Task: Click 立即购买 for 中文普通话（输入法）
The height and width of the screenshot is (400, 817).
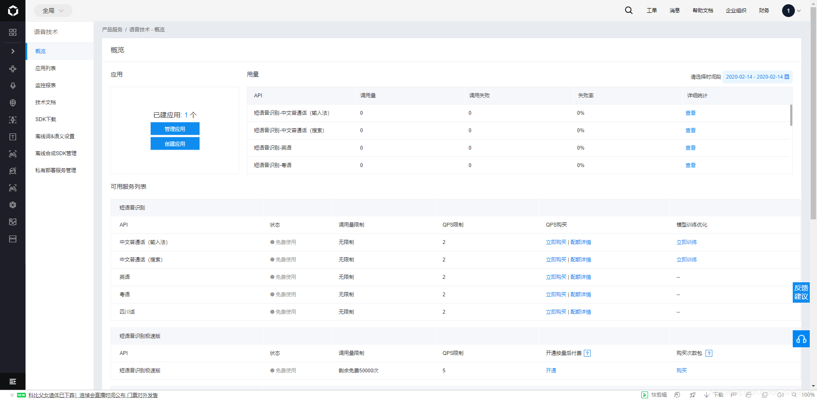Action: (556, 242)
